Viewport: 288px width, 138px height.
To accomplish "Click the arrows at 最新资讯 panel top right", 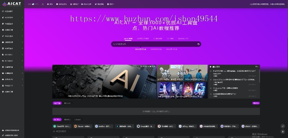I will 257,67.
